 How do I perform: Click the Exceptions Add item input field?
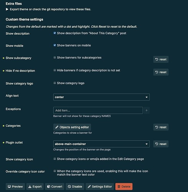click(x=98, y=110)
